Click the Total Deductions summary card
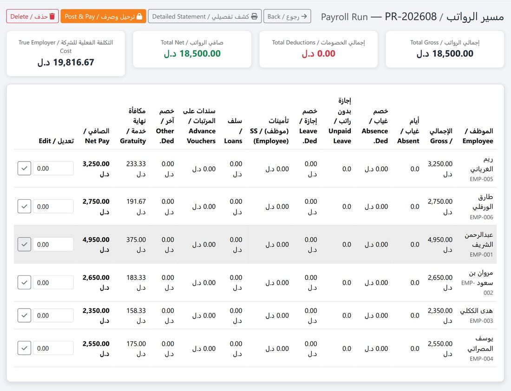 [318, 49]
